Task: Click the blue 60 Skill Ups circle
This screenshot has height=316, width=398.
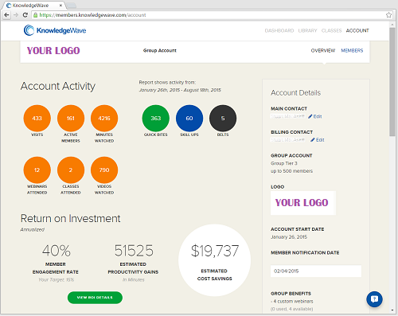Action: [189, 119]
